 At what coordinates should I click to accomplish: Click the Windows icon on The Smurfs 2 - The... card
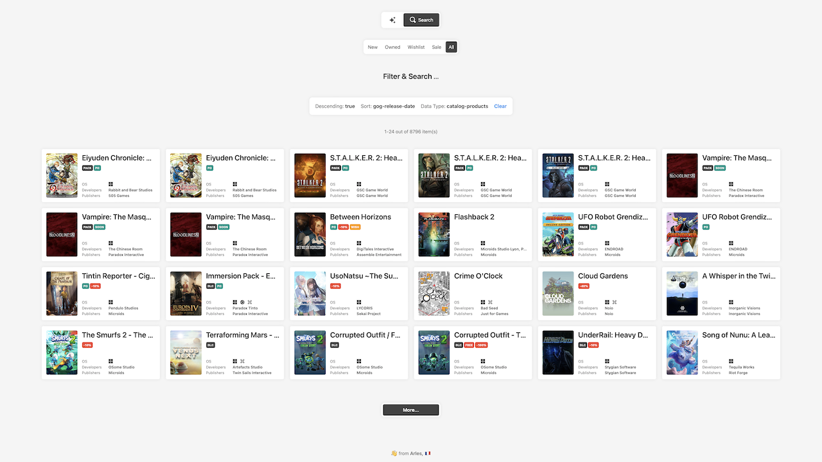[111, 362]
